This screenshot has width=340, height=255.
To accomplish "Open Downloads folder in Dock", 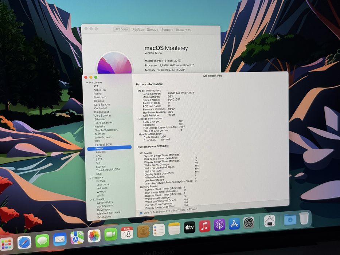I will (x=290, y=219).
